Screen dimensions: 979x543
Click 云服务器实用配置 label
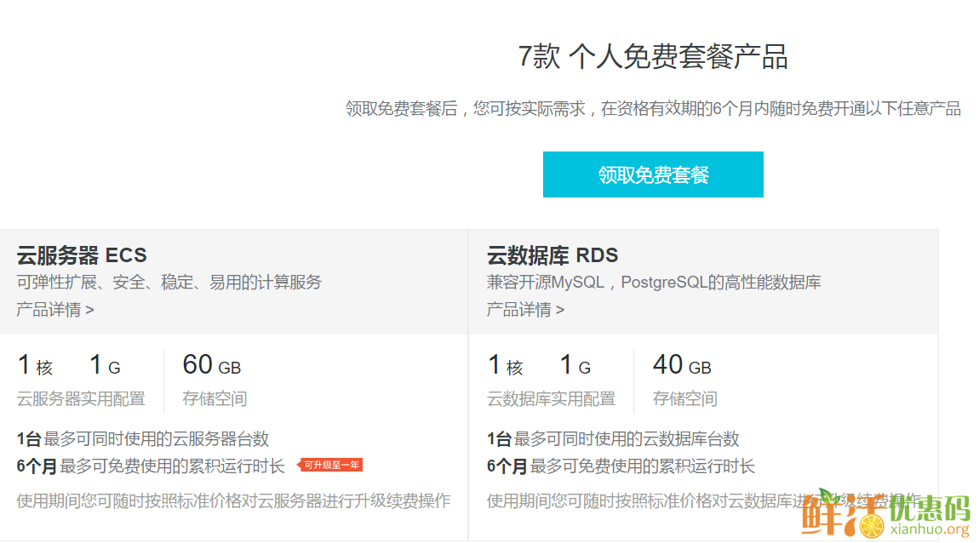(81, 399)
